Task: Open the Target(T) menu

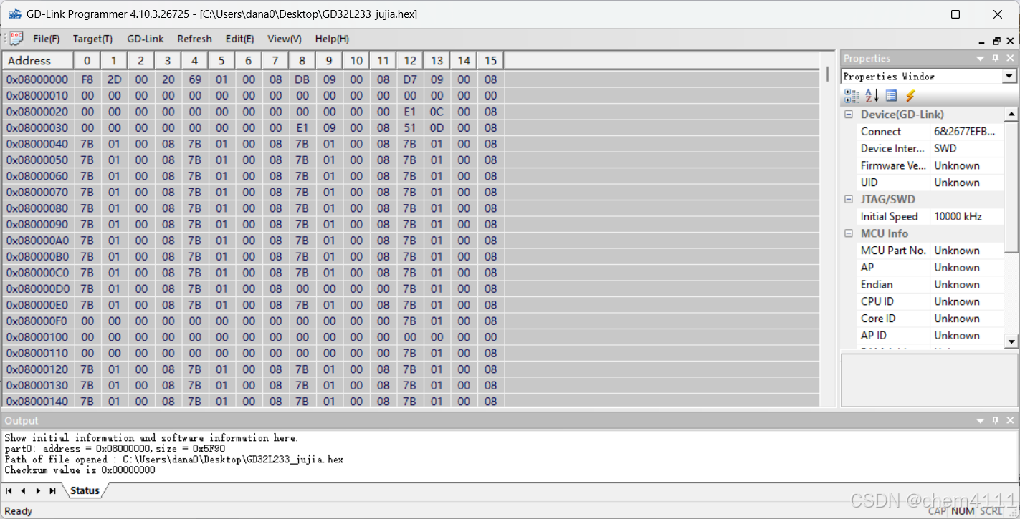Action: 92,39
